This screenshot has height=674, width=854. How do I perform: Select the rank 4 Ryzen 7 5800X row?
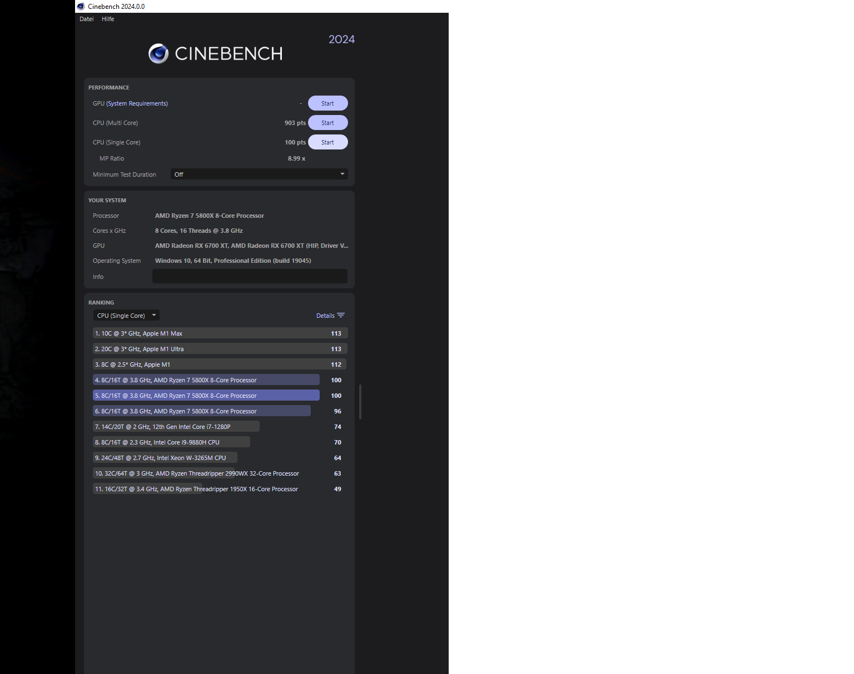tap(220, 380)
